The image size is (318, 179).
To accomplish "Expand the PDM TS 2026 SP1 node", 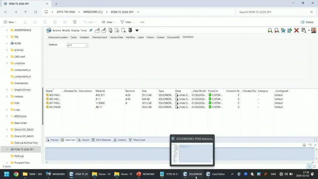I will pos(7,149).
